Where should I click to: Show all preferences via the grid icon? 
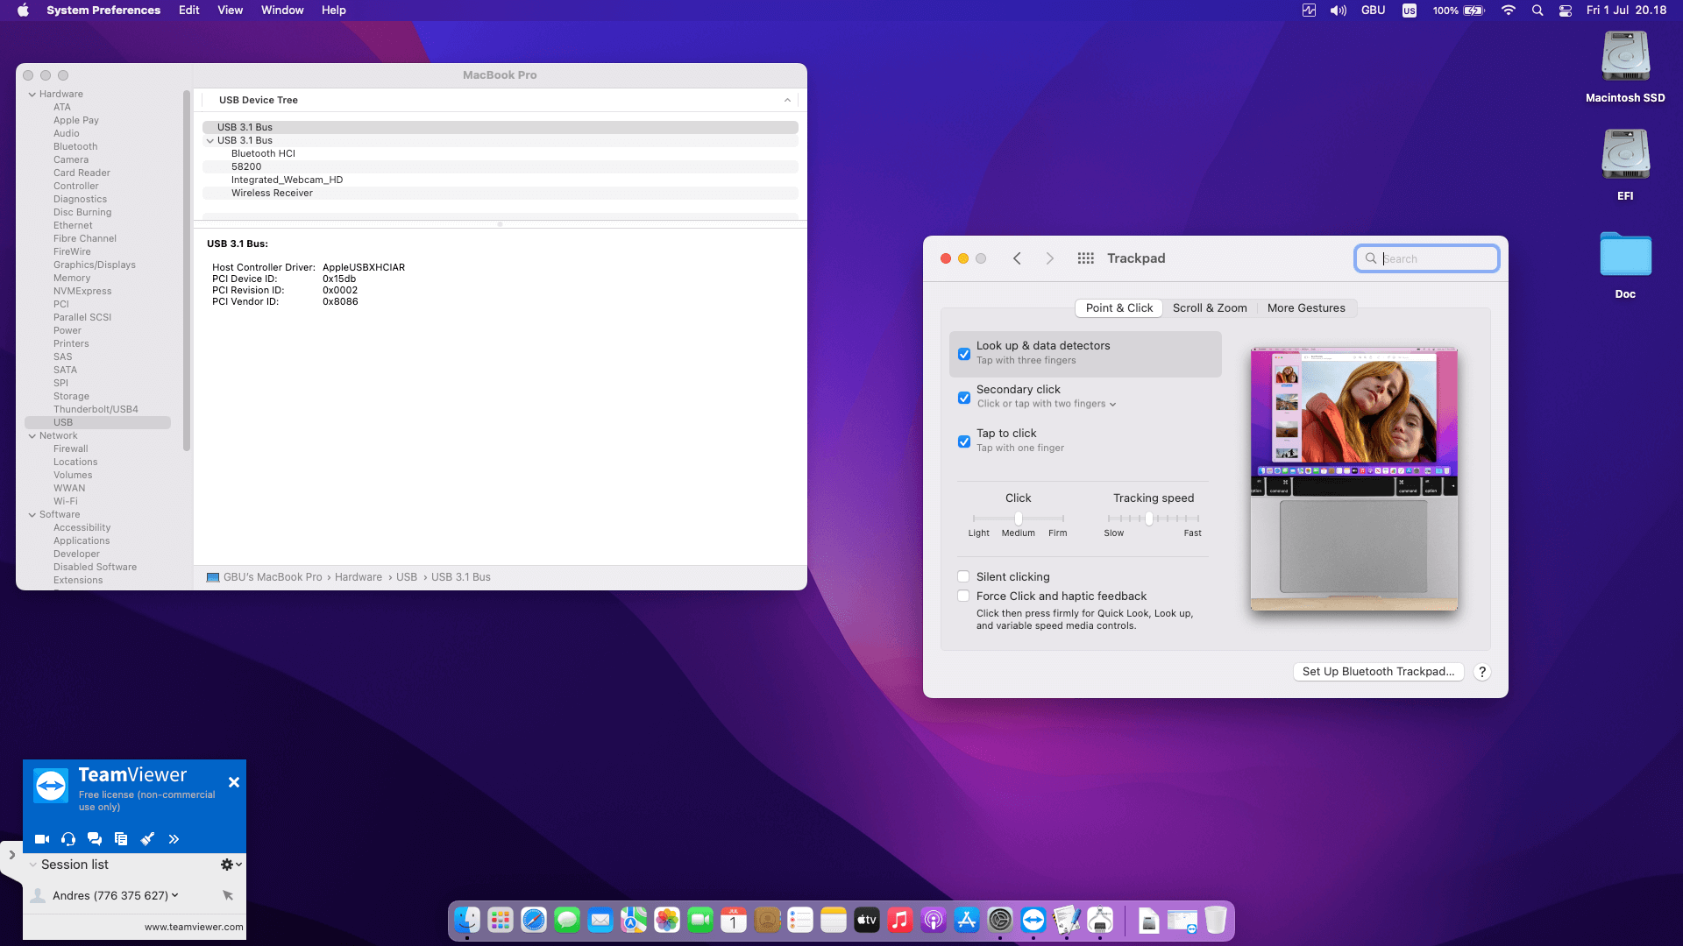tap(1085, 258)
